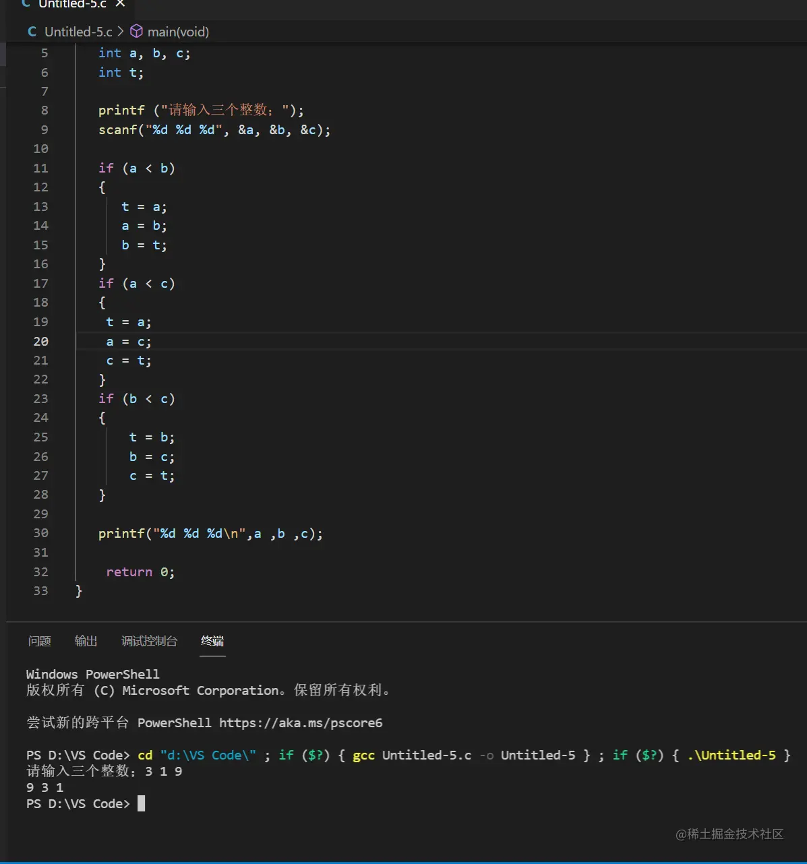Open the 输出 panel tab
Viewport: 807px width, 864px height.
click(85, 641)
